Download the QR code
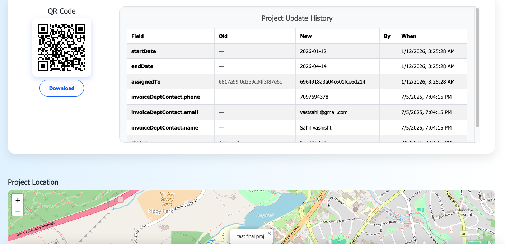 pyautogui.click(x=62, y=88)
